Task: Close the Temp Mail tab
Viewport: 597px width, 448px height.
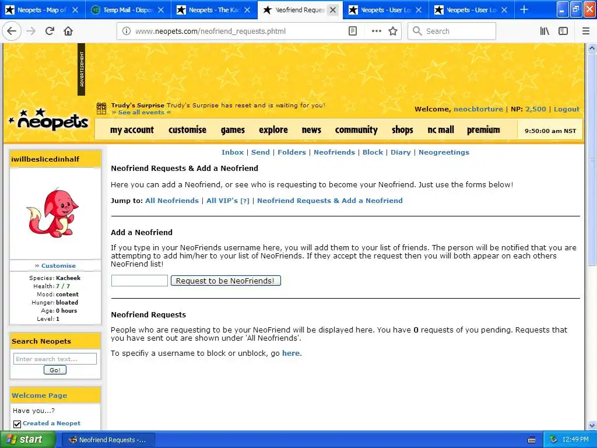Action: (x=161, y=10)
